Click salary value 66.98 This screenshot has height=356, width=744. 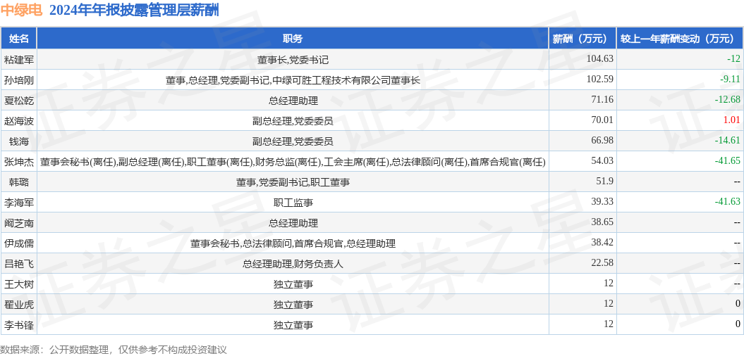(602, 141)
